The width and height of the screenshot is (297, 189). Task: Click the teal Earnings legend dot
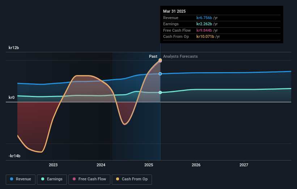43,179
